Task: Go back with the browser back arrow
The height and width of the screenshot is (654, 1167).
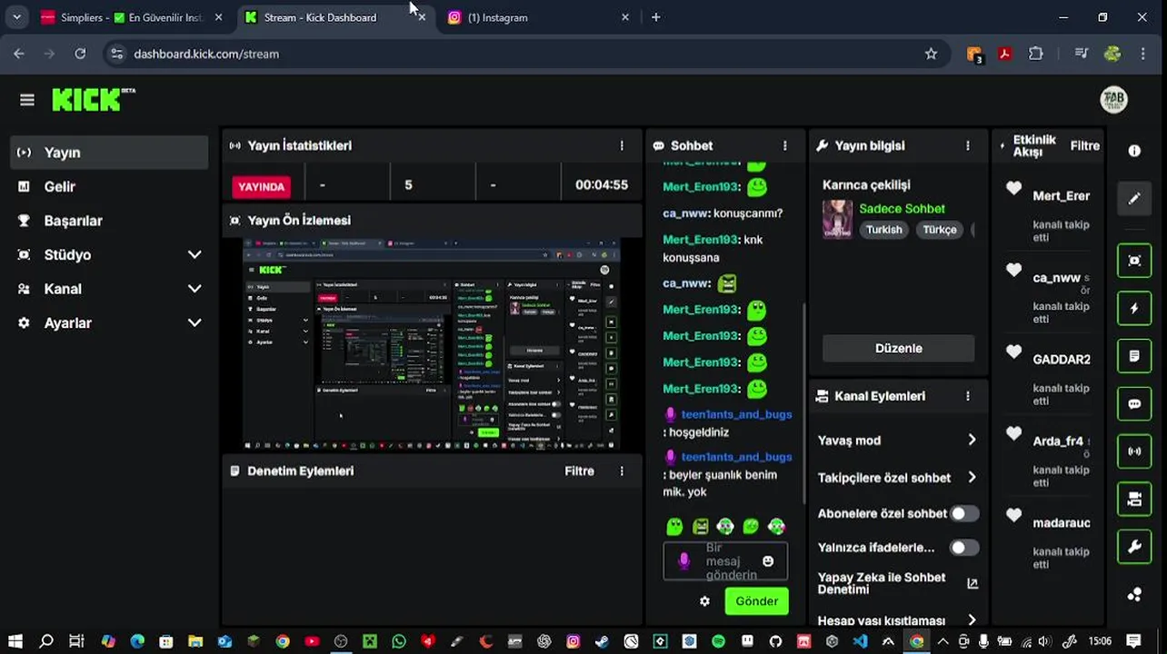Action: tap(19, 54)
